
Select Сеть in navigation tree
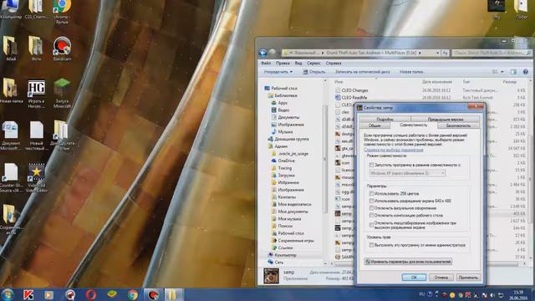click(276, 262)
